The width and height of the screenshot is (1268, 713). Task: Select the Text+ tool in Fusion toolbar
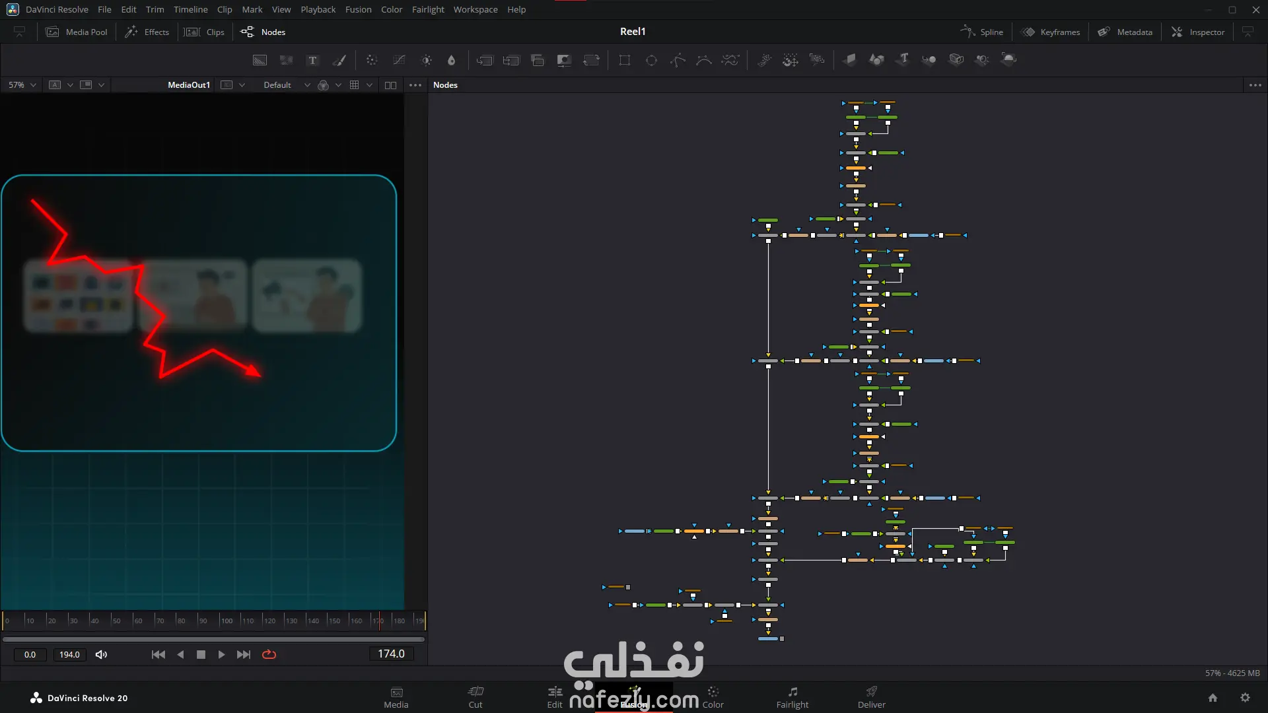(x=312, y=60)
